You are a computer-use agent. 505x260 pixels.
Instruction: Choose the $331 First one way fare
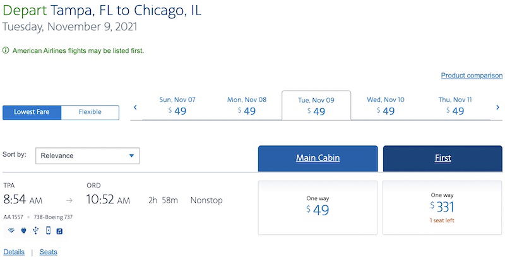click(443, 208)
